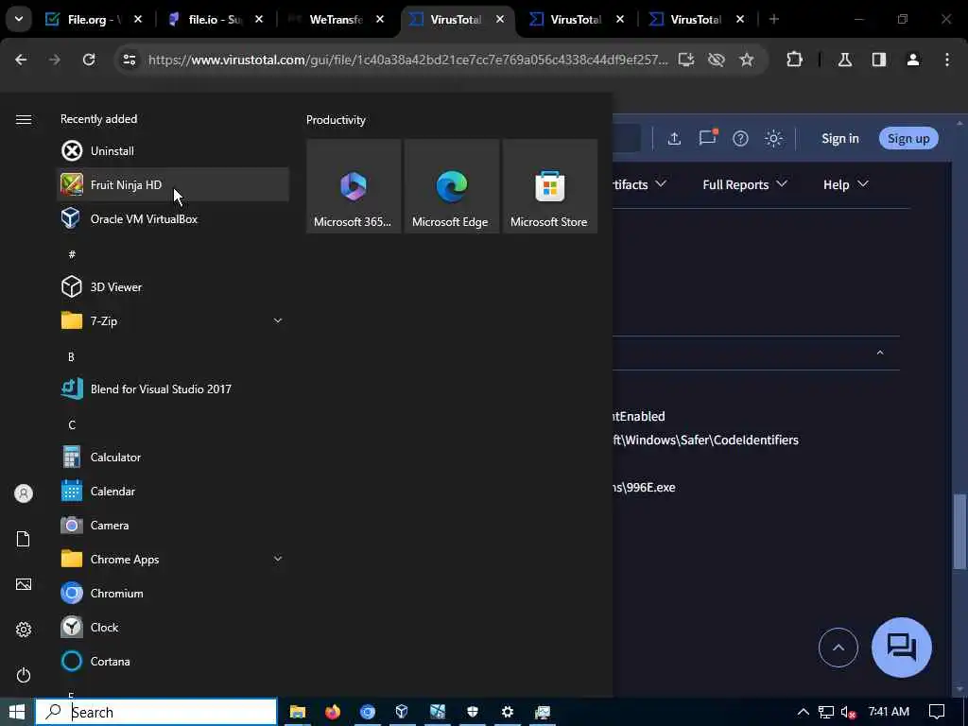Collapse the section with the up chevron
Image resolution: width=968 pixels, height=726 pixels.
(880, 353)
